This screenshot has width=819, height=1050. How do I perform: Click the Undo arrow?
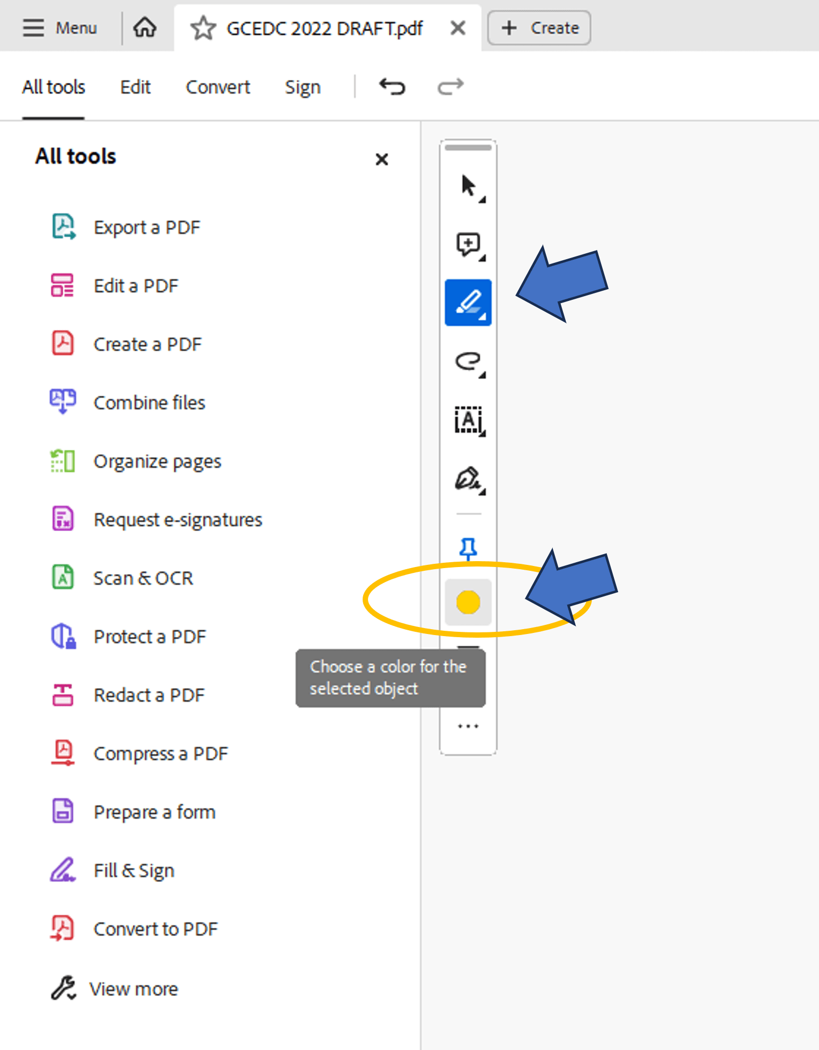click(392, 86)
